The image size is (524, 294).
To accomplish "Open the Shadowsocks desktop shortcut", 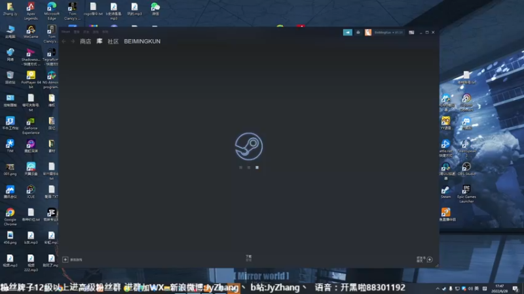I will coord(31,57).
